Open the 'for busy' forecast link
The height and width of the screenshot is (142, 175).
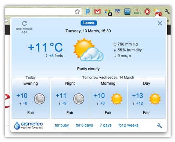click(x=62, y=125)
